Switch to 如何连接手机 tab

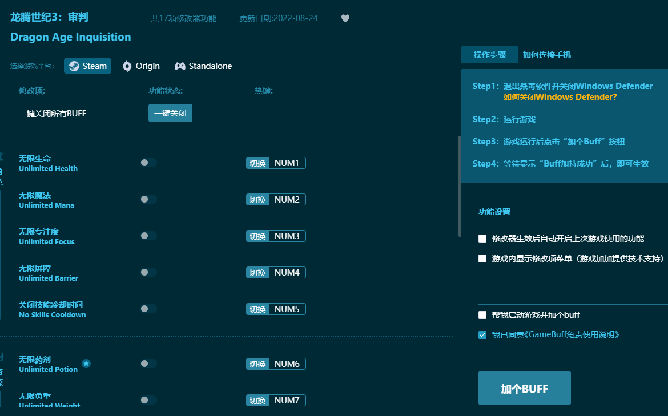pyautogui.click(x=547, y=55)
